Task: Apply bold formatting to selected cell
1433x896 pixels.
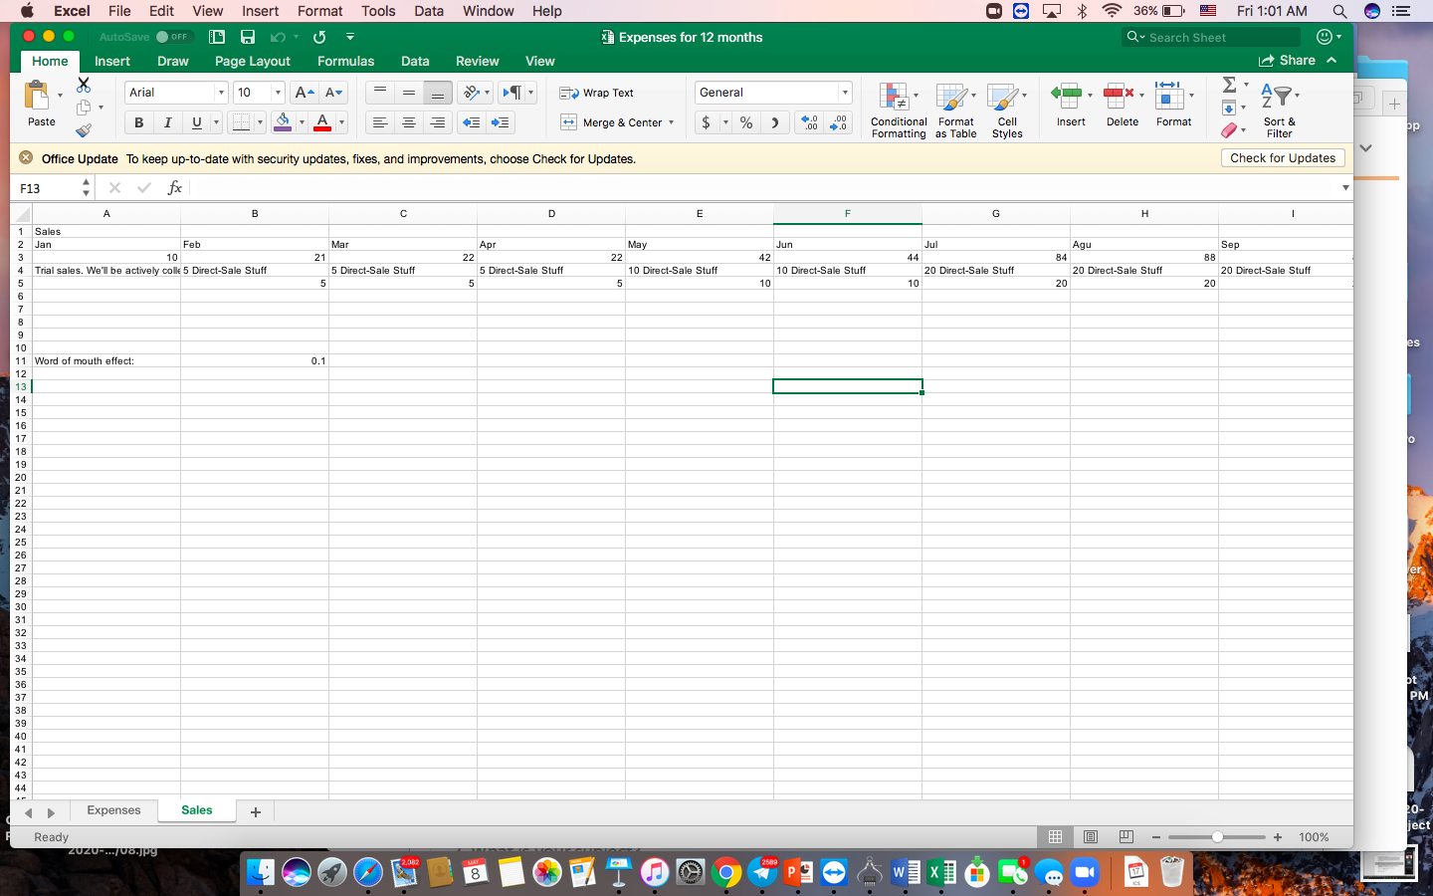Action: pyautogui.click(x=138, y=122)
